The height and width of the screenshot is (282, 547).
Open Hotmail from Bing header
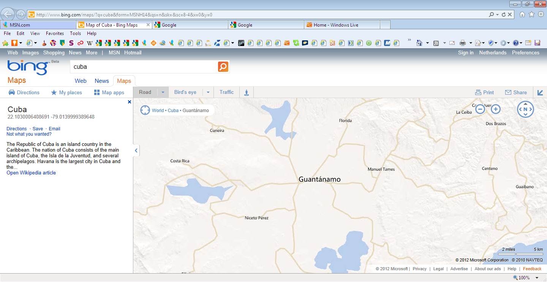pos(133,53)
